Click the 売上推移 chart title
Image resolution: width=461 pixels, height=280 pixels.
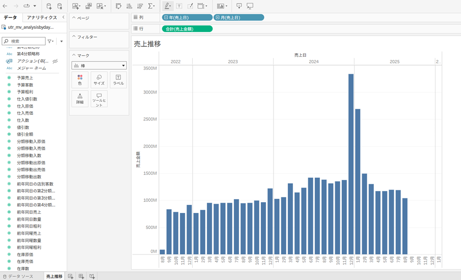point(147,44)
